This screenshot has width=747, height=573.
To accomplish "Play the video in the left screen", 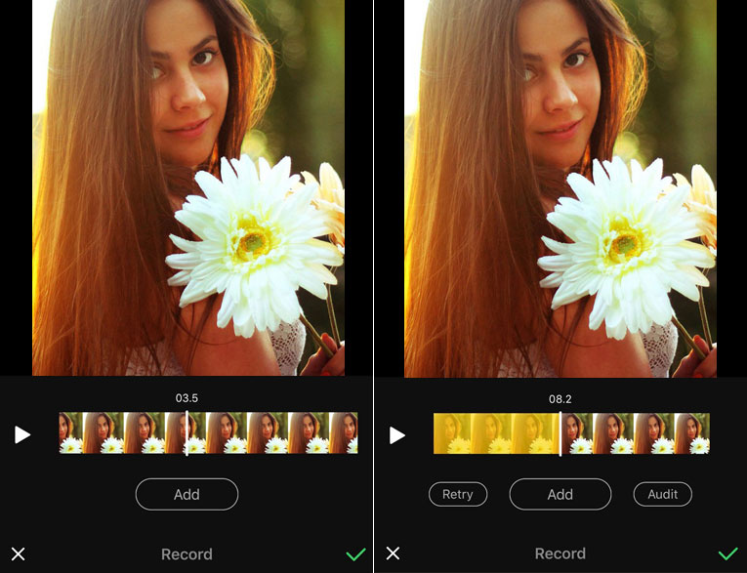I will pyautogui.click(x=22, y=434).
